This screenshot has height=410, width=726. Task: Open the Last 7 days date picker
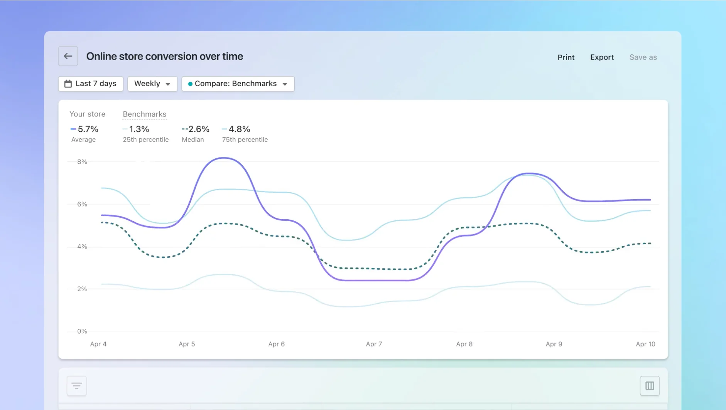point(91,84)
